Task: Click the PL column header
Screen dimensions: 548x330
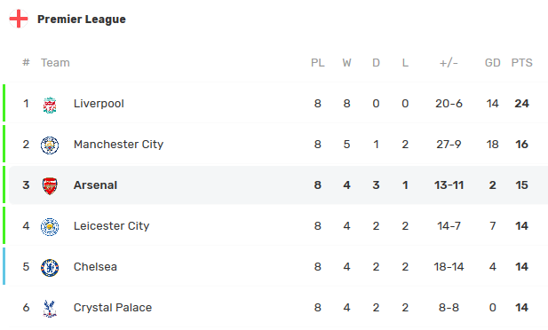Action: click(318, 63)
